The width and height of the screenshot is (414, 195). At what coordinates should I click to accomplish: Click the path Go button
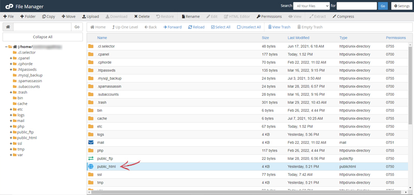(77, 27)
